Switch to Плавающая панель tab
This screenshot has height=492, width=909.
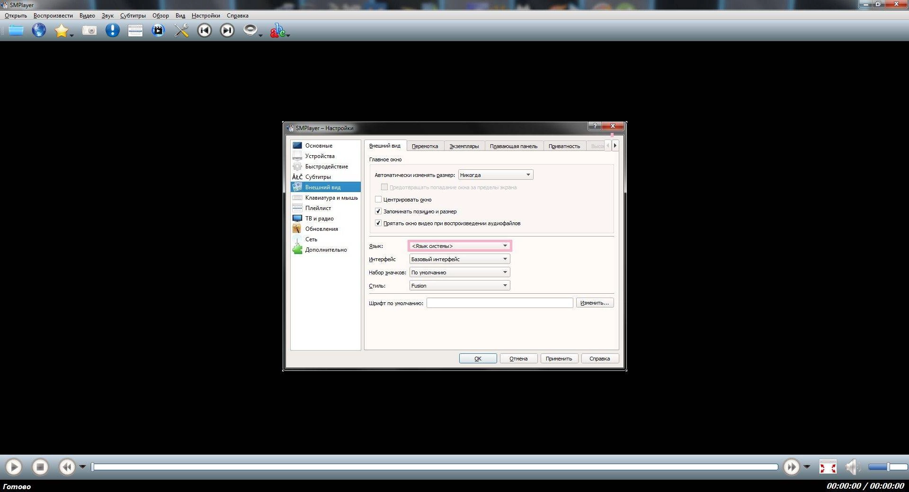click(514, 146)
